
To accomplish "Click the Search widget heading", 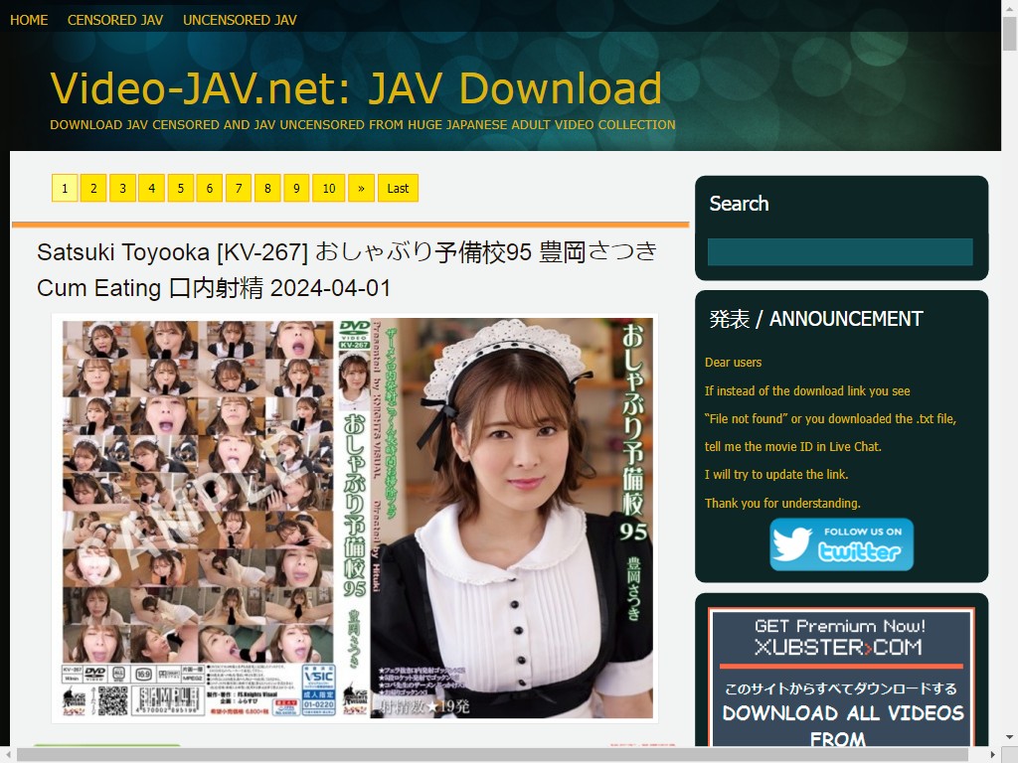I will 739,204.
